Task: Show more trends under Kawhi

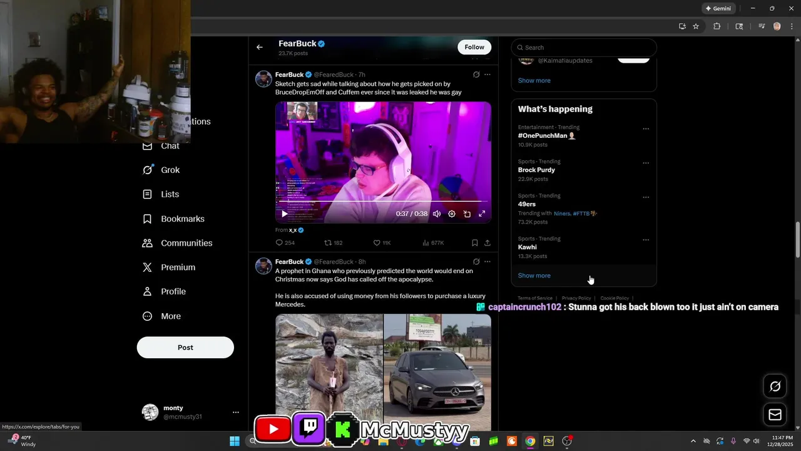Action: coord(534,276)
